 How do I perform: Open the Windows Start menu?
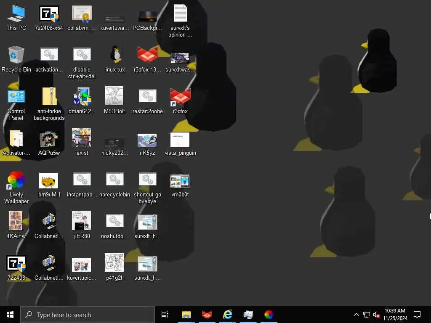(10, 315)
